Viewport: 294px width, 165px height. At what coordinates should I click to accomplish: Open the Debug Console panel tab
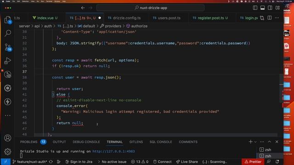pyautogui.click(x=86, y=142)
